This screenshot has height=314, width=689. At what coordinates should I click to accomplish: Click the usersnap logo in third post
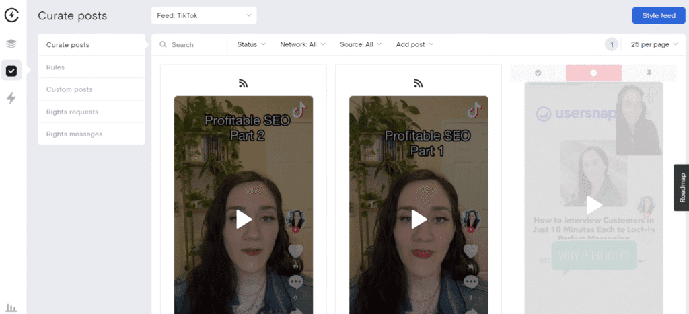coord(576,114)
